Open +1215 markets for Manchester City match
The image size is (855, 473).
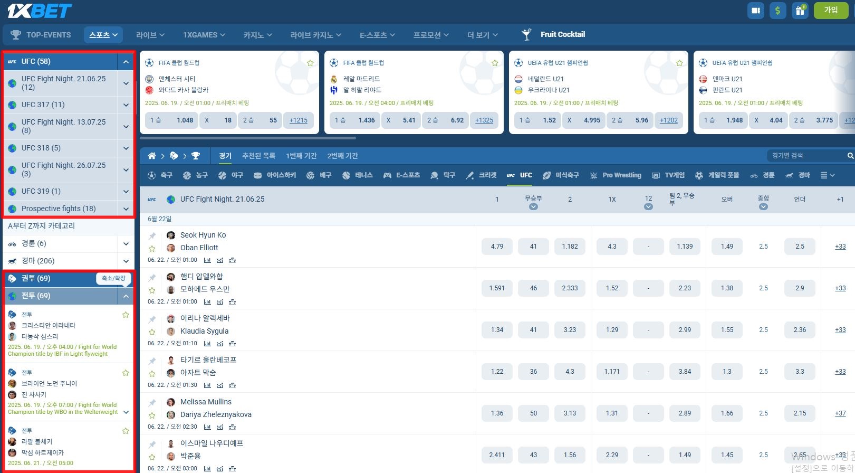click(x=299, y=120)
